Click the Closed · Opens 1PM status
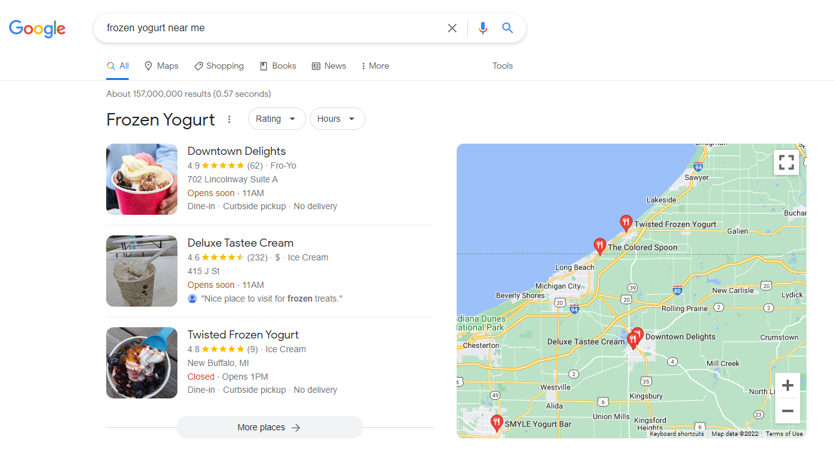Viewport: 834px width, 454px height. 227,377
